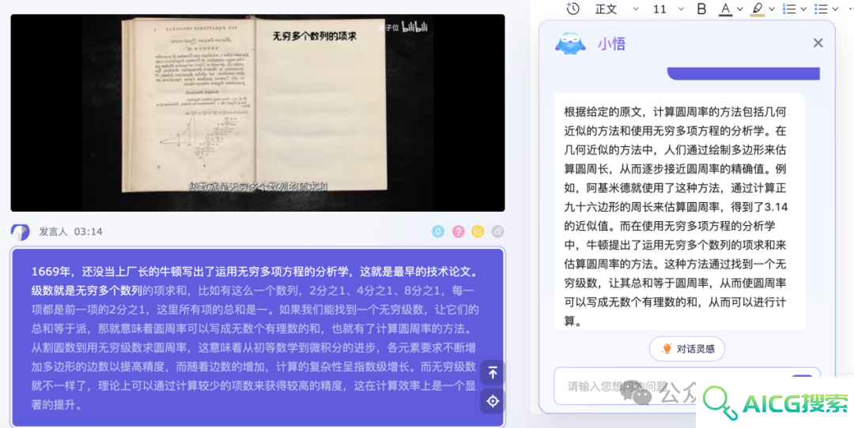Click the 对话灵感 button

(x=687, y=348)
